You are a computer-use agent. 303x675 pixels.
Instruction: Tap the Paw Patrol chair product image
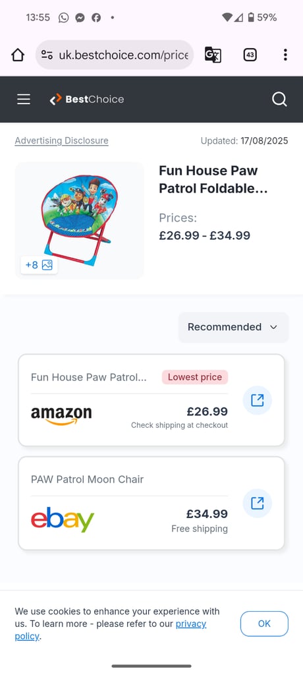pos(80,220)
